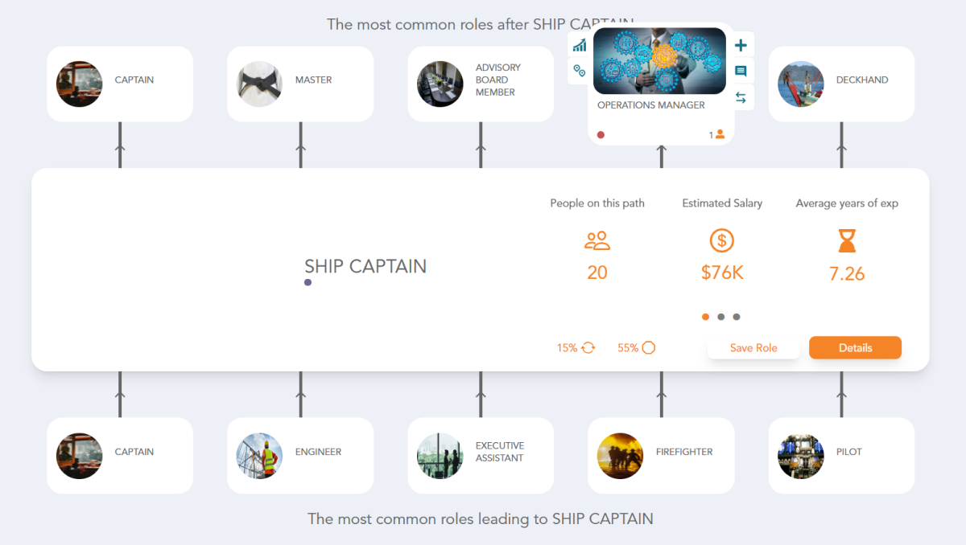Click the 15% refresh cycle icon
This screenshot has width=966, height=545.
point(587,347)
